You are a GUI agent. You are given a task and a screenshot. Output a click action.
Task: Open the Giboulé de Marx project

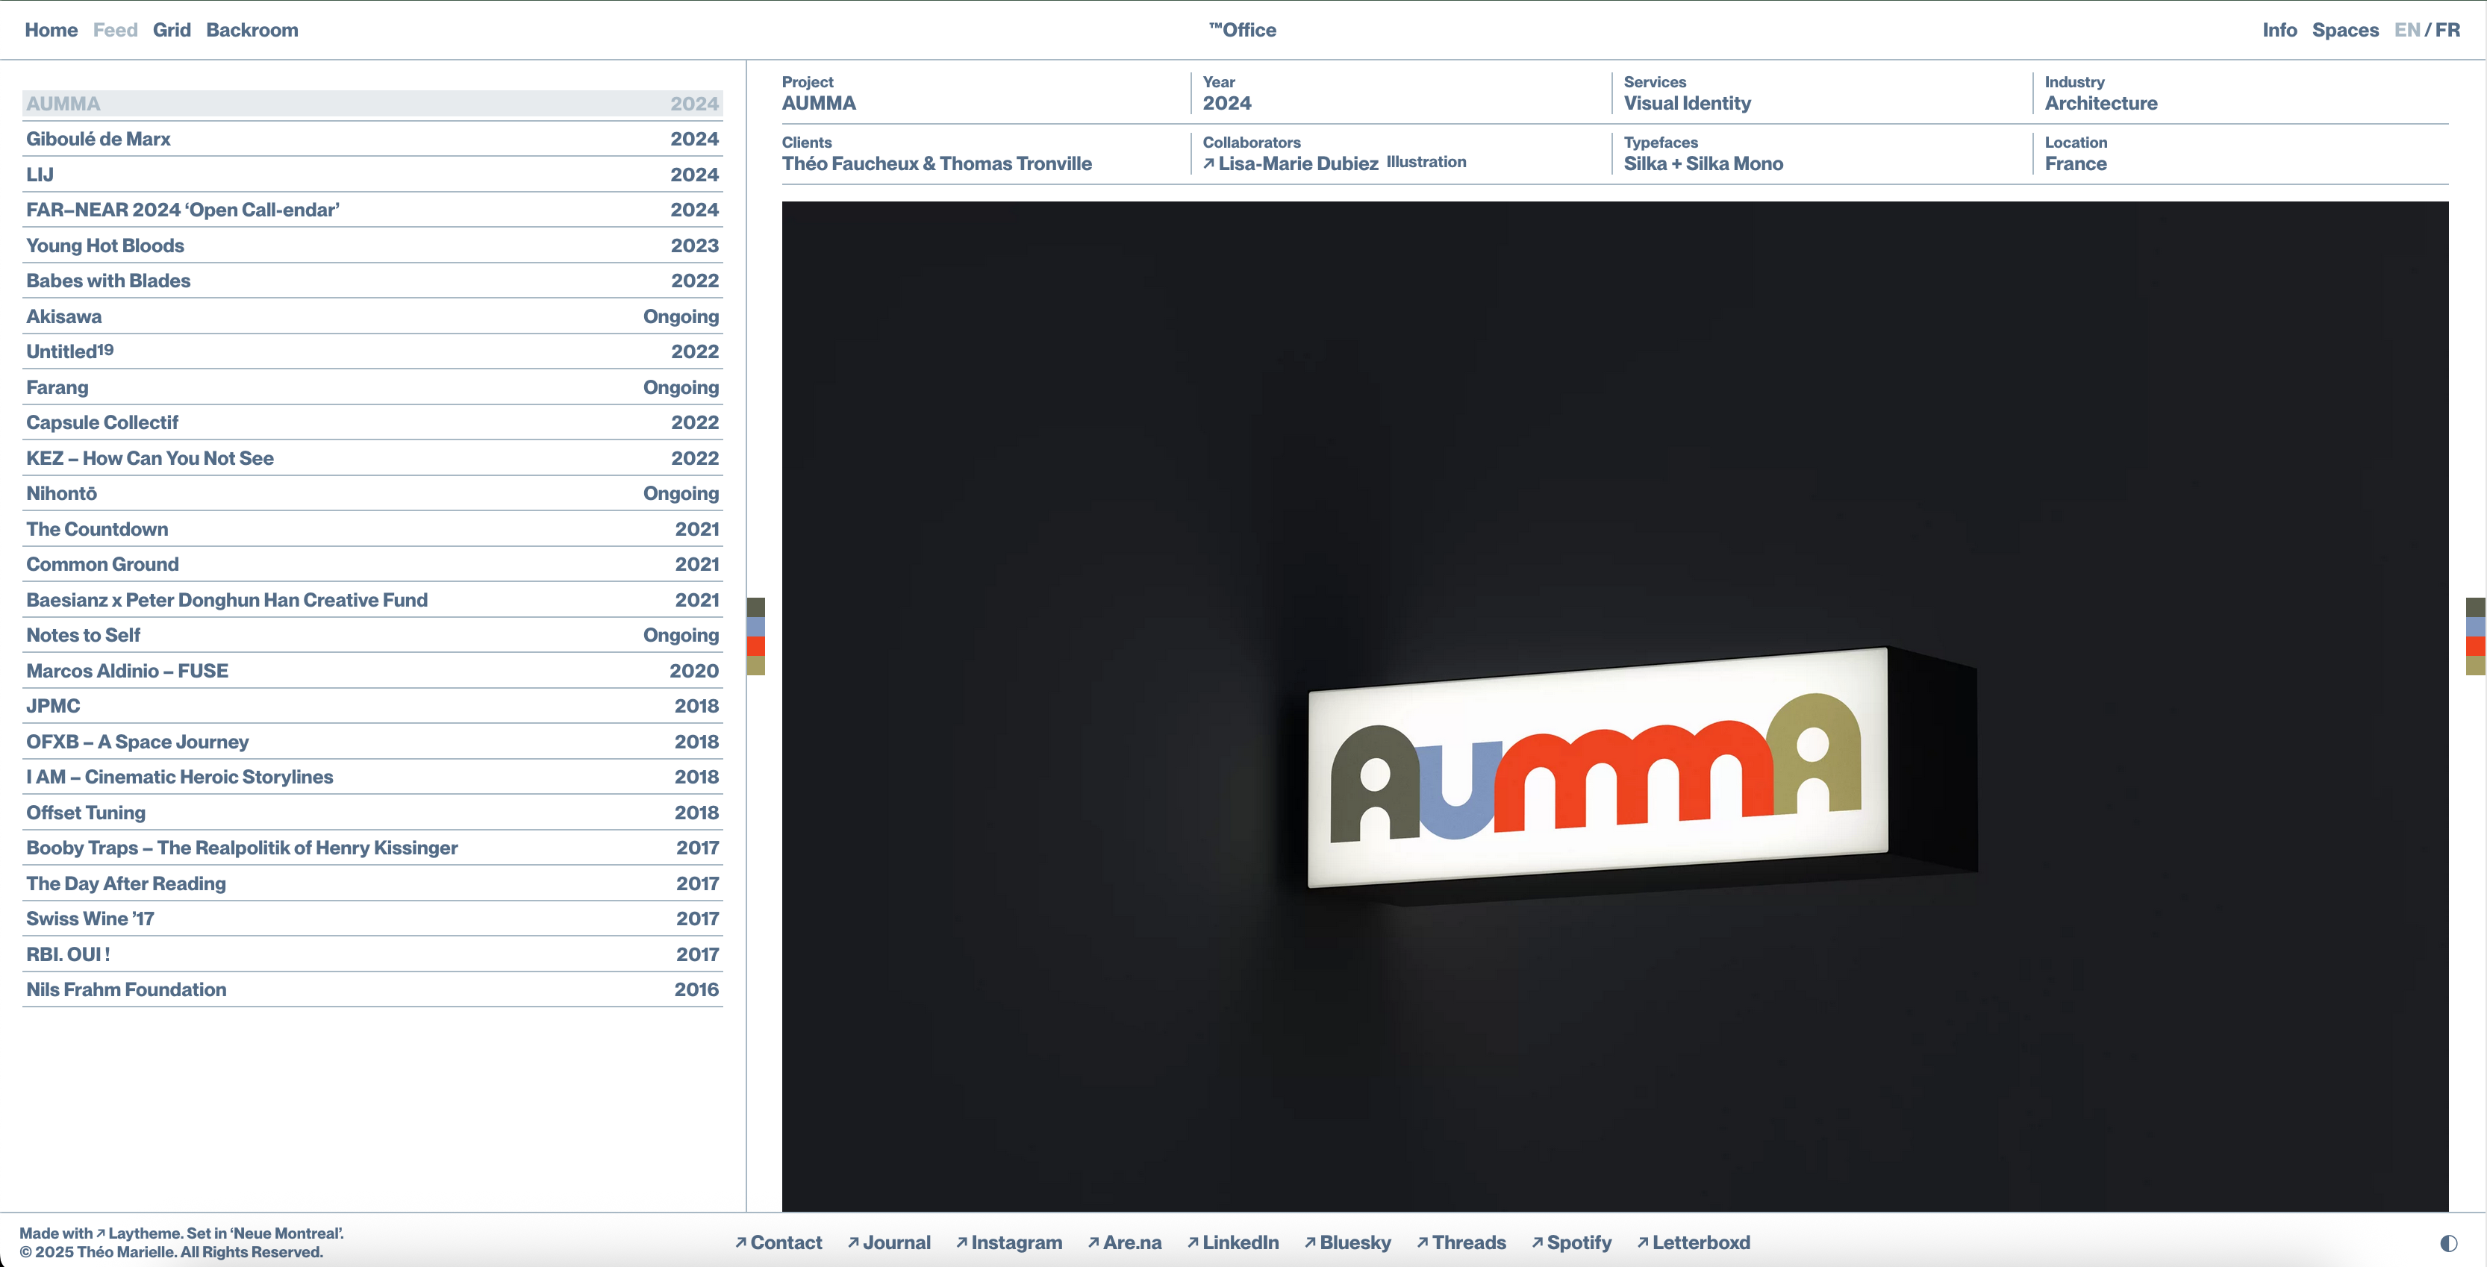(x=99, y=139)
